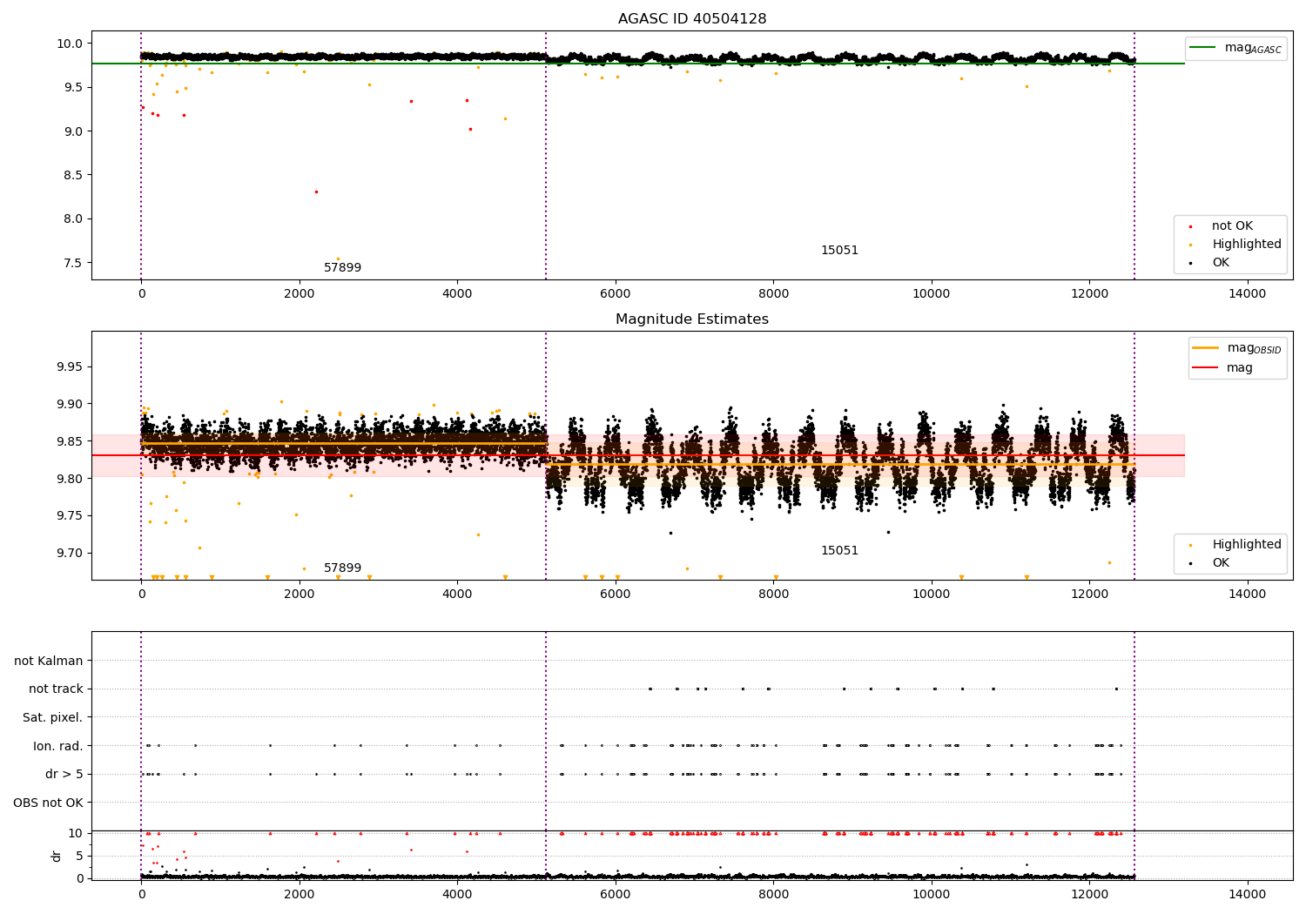Image resolution: width=1306 pixels, height=914 pixels.
Task: Click the green mag AGASC legend entry
Action: click(x=1236, y=48)
